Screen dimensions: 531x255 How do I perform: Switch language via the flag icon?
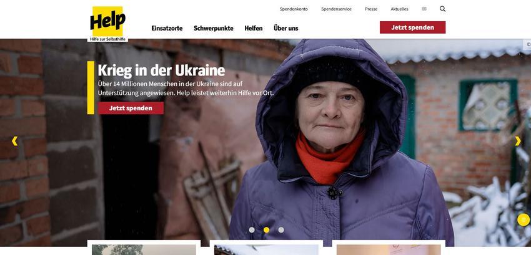coord(424,9)
